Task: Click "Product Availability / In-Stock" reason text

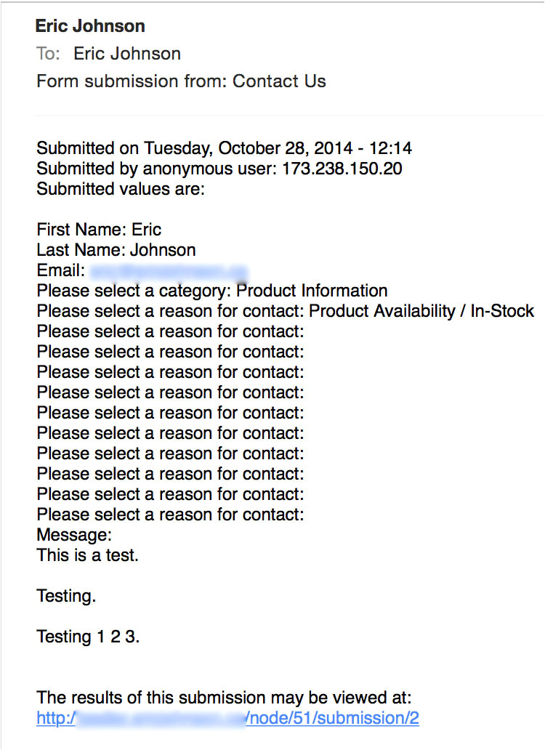Action: pyautogui.click(x=421, y=312)
